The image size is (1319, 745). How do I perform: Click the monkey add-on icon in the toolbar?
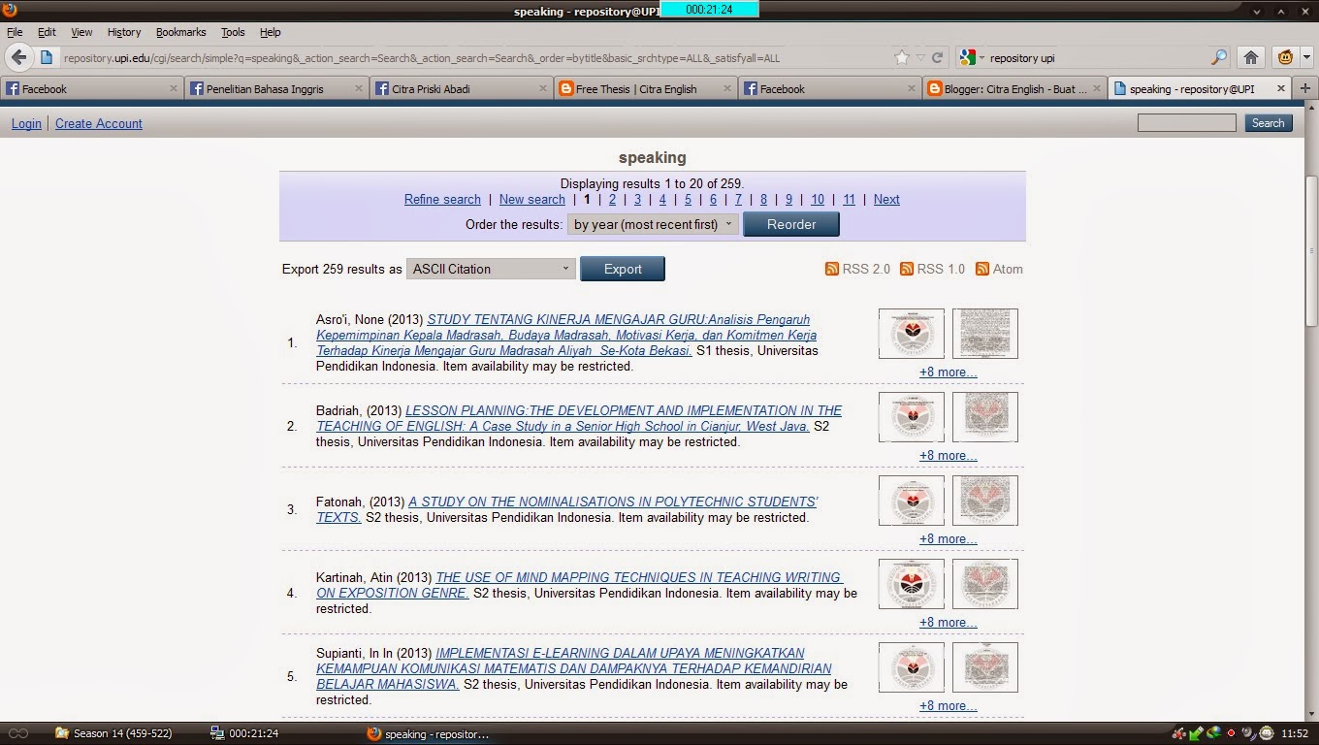click(x=1287, y=57)
